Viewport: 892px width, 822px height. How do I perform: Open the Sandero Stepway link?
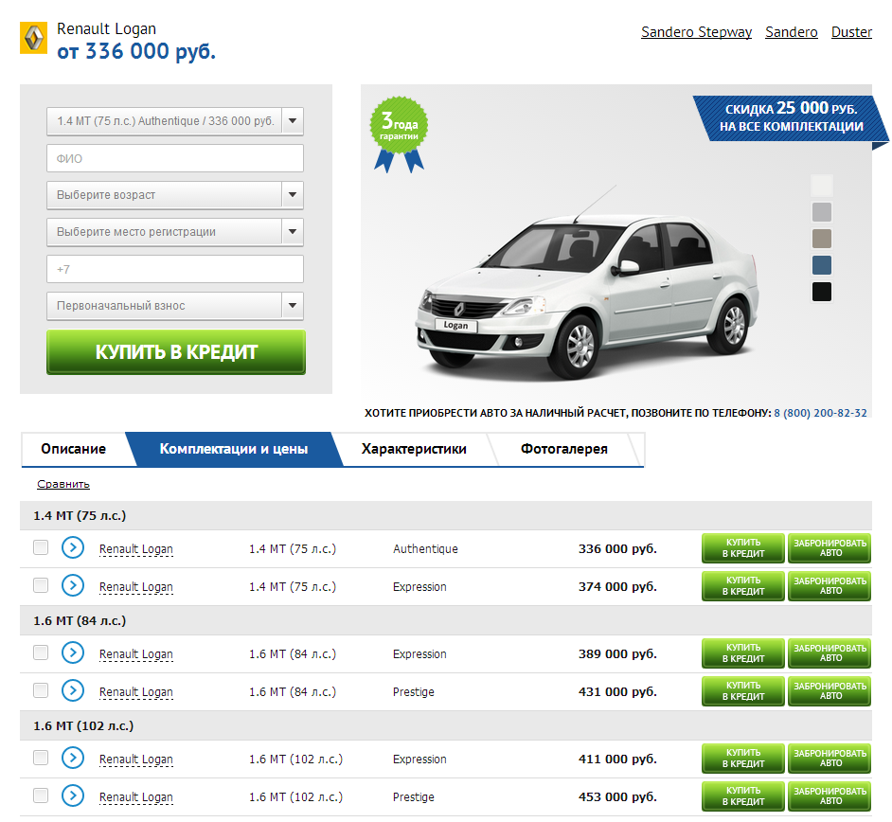click(696, 32)
